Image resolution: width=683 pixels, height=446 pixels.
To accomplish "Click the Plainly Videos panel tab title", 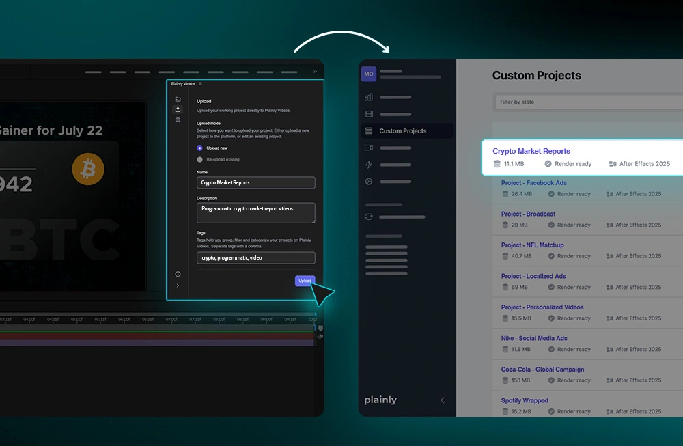I will pos(183,83).
